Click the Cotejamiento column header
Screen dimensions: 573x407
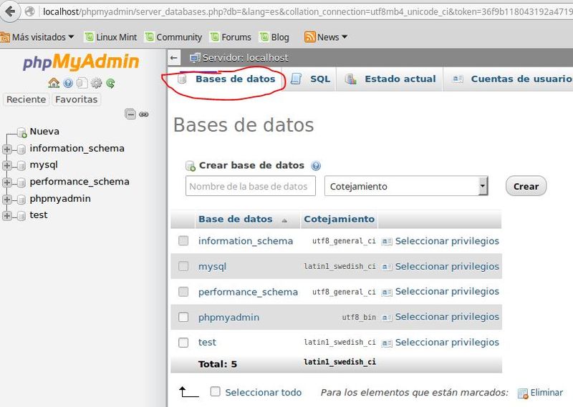point(339,219)
